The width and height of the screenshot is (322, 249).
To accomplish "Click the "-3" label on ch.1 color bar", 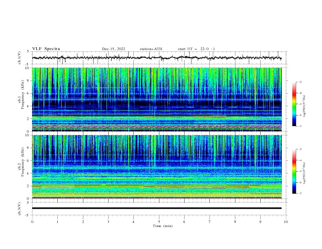I will (x=300, y=82).
